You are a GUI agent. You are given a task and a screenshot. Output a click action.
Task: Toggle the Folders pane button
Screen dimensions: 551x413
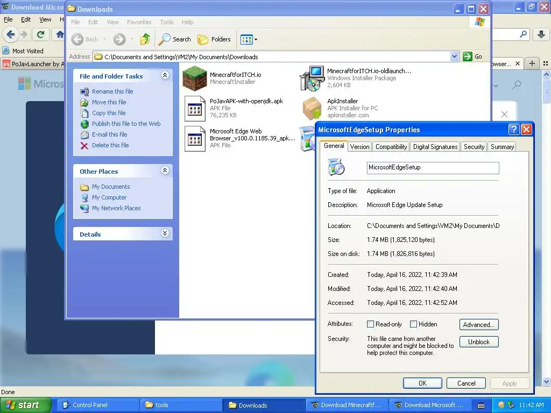(x=214, y=39)
